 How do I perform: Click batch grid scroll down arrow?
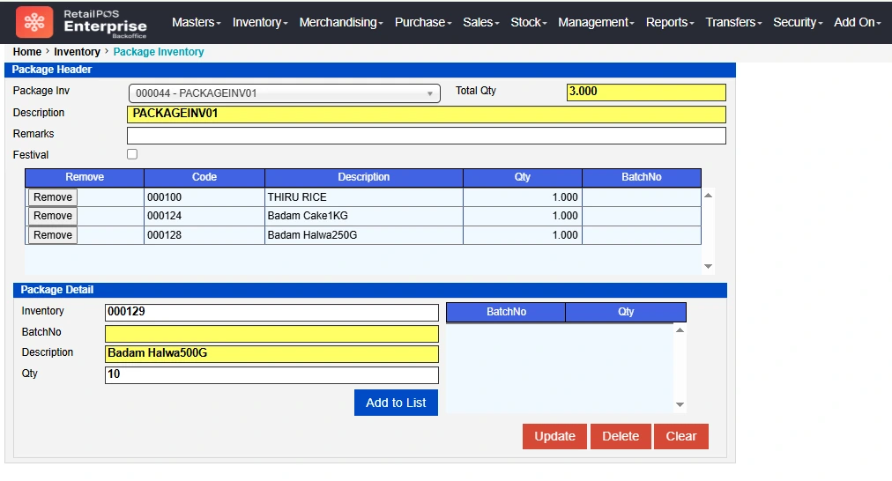(680, 405)
